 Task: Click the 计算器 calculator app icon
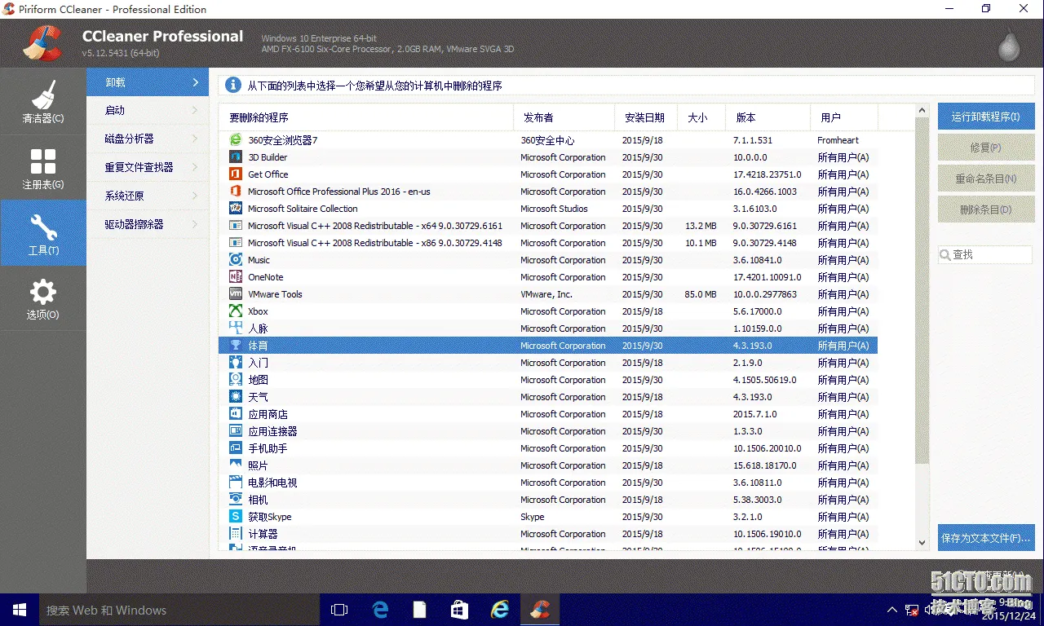click(236, 534)
